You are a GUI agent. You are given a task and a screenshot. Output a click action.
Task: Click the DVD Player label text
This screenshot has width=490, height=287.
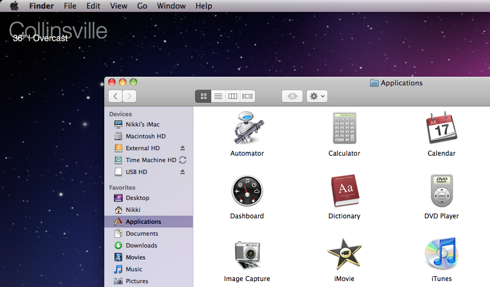pyautogui.click(x=441, y=216)
